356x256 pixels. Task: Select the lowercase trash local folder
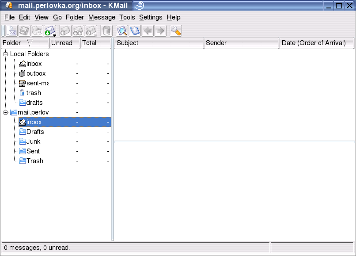click(34, 93)
